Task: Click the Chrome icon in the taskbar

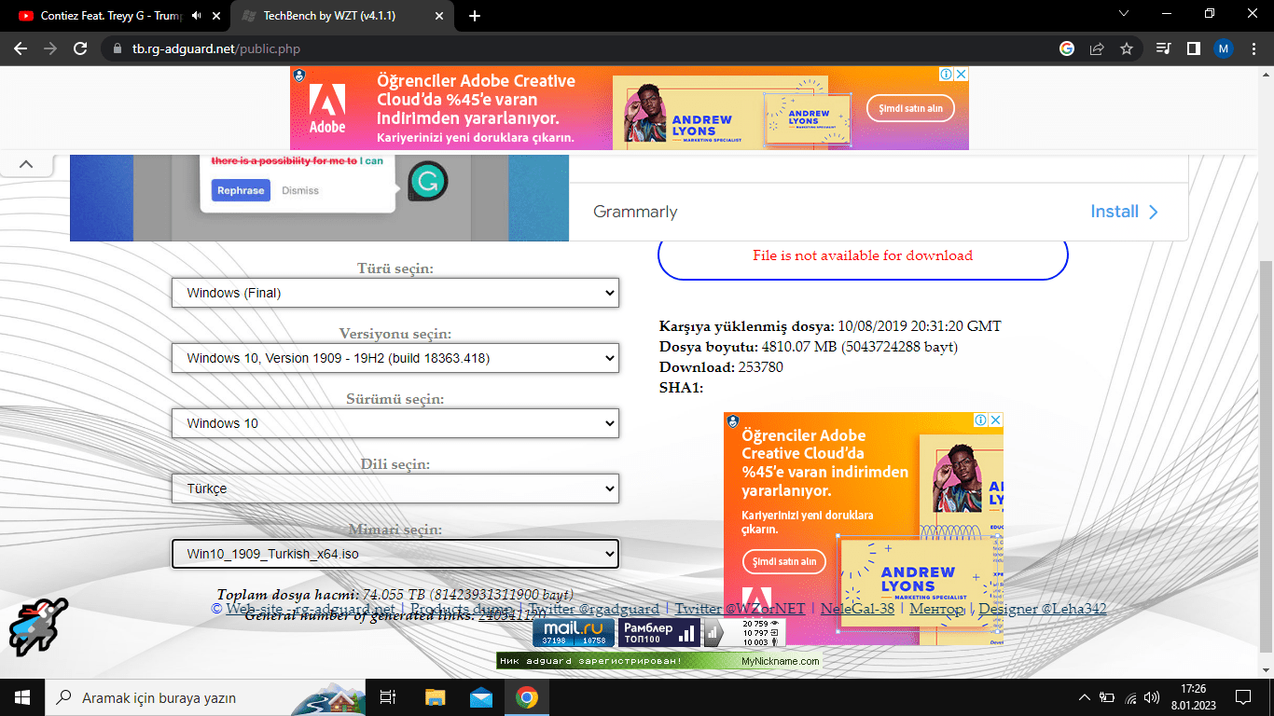Action: click(x=527, y=697)
